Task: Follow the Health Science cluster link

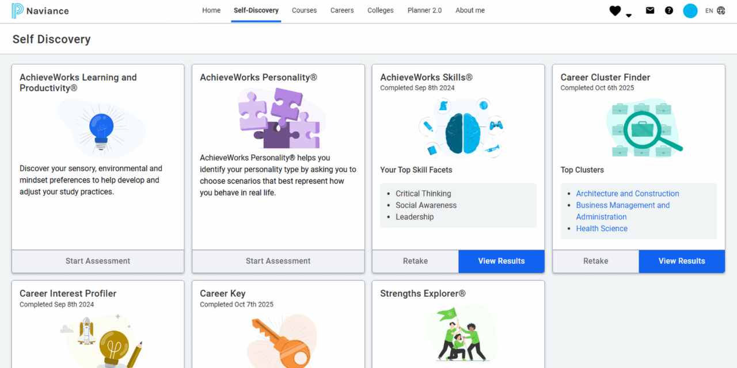Action: (x=602, y=228)
